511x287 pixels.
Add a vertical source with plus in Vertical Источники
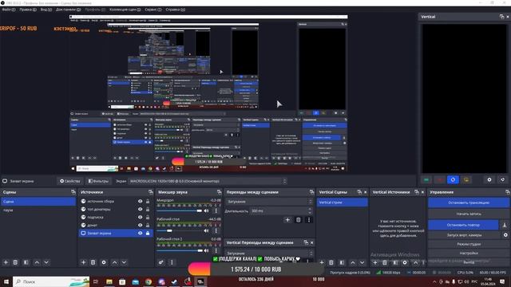click(x=375, y=262)
